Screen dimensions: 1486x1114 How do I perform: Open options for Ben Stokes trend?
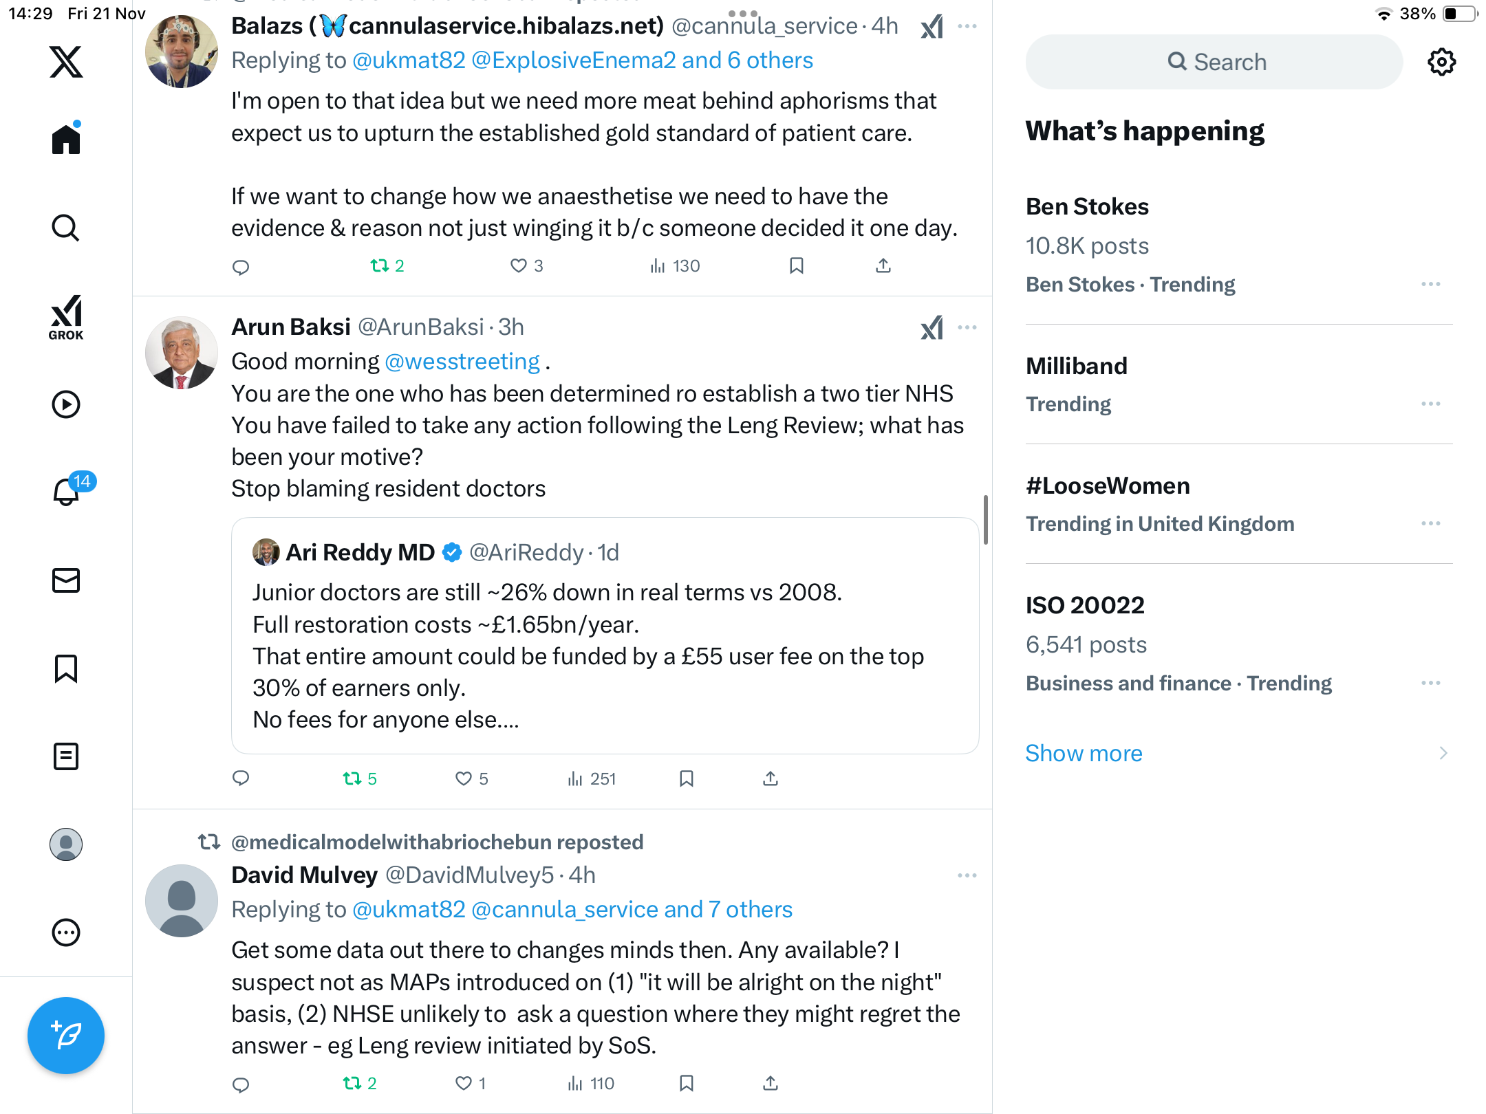click(1430, 284)
